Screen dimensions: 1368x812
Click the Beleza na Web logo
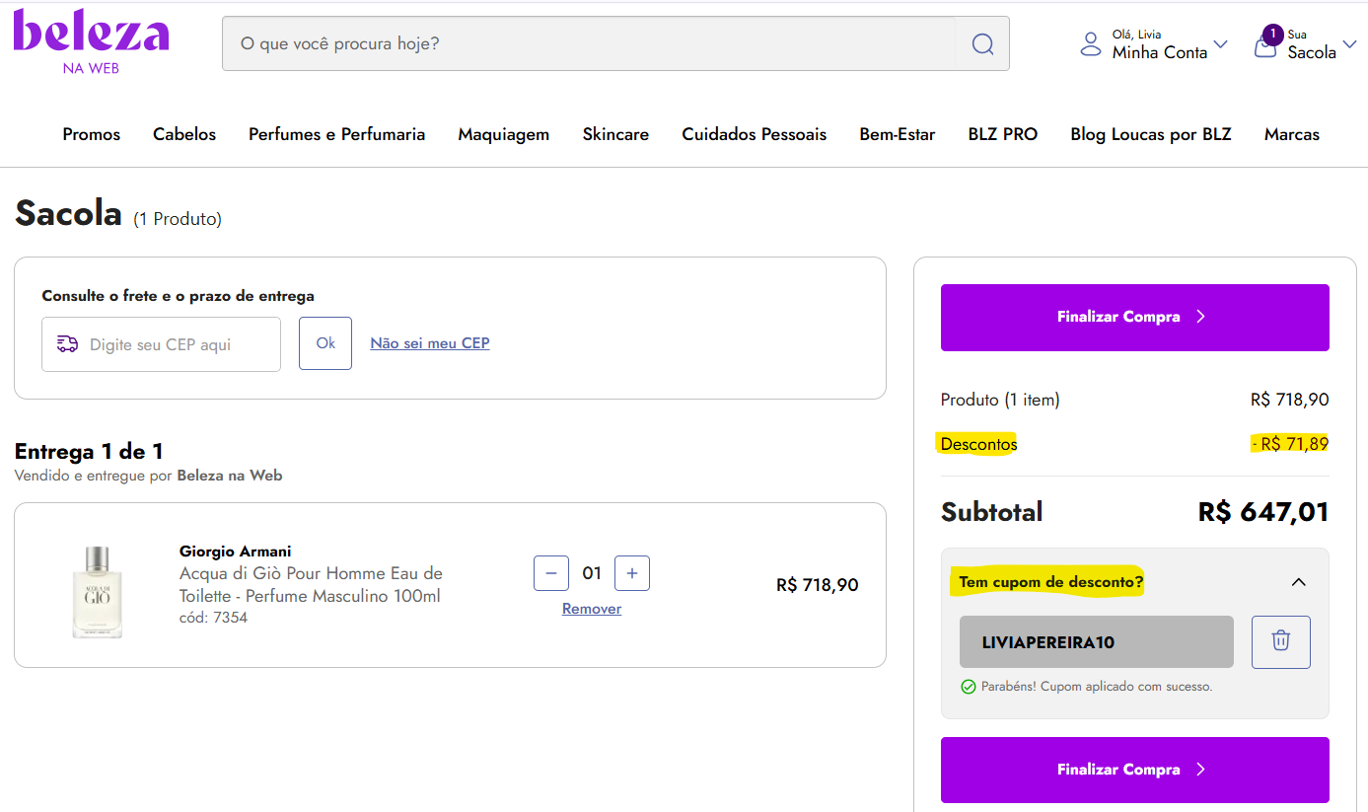pyautogui.click(x=91, y=41)
